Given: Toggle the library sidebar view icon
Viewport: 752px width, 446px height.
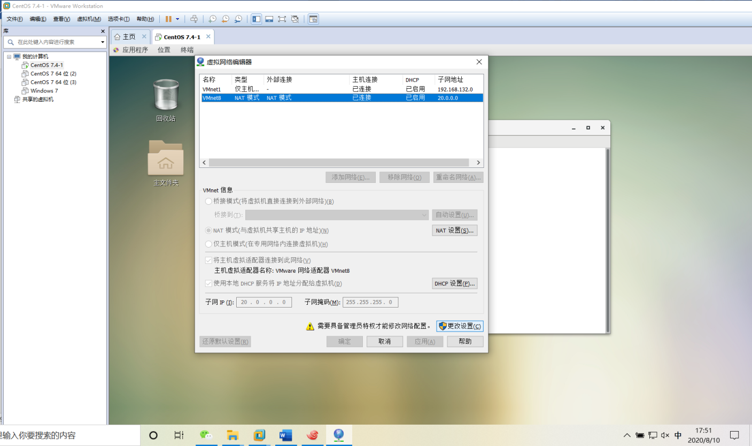Looking at the screenshot, I should click(256, 19).
